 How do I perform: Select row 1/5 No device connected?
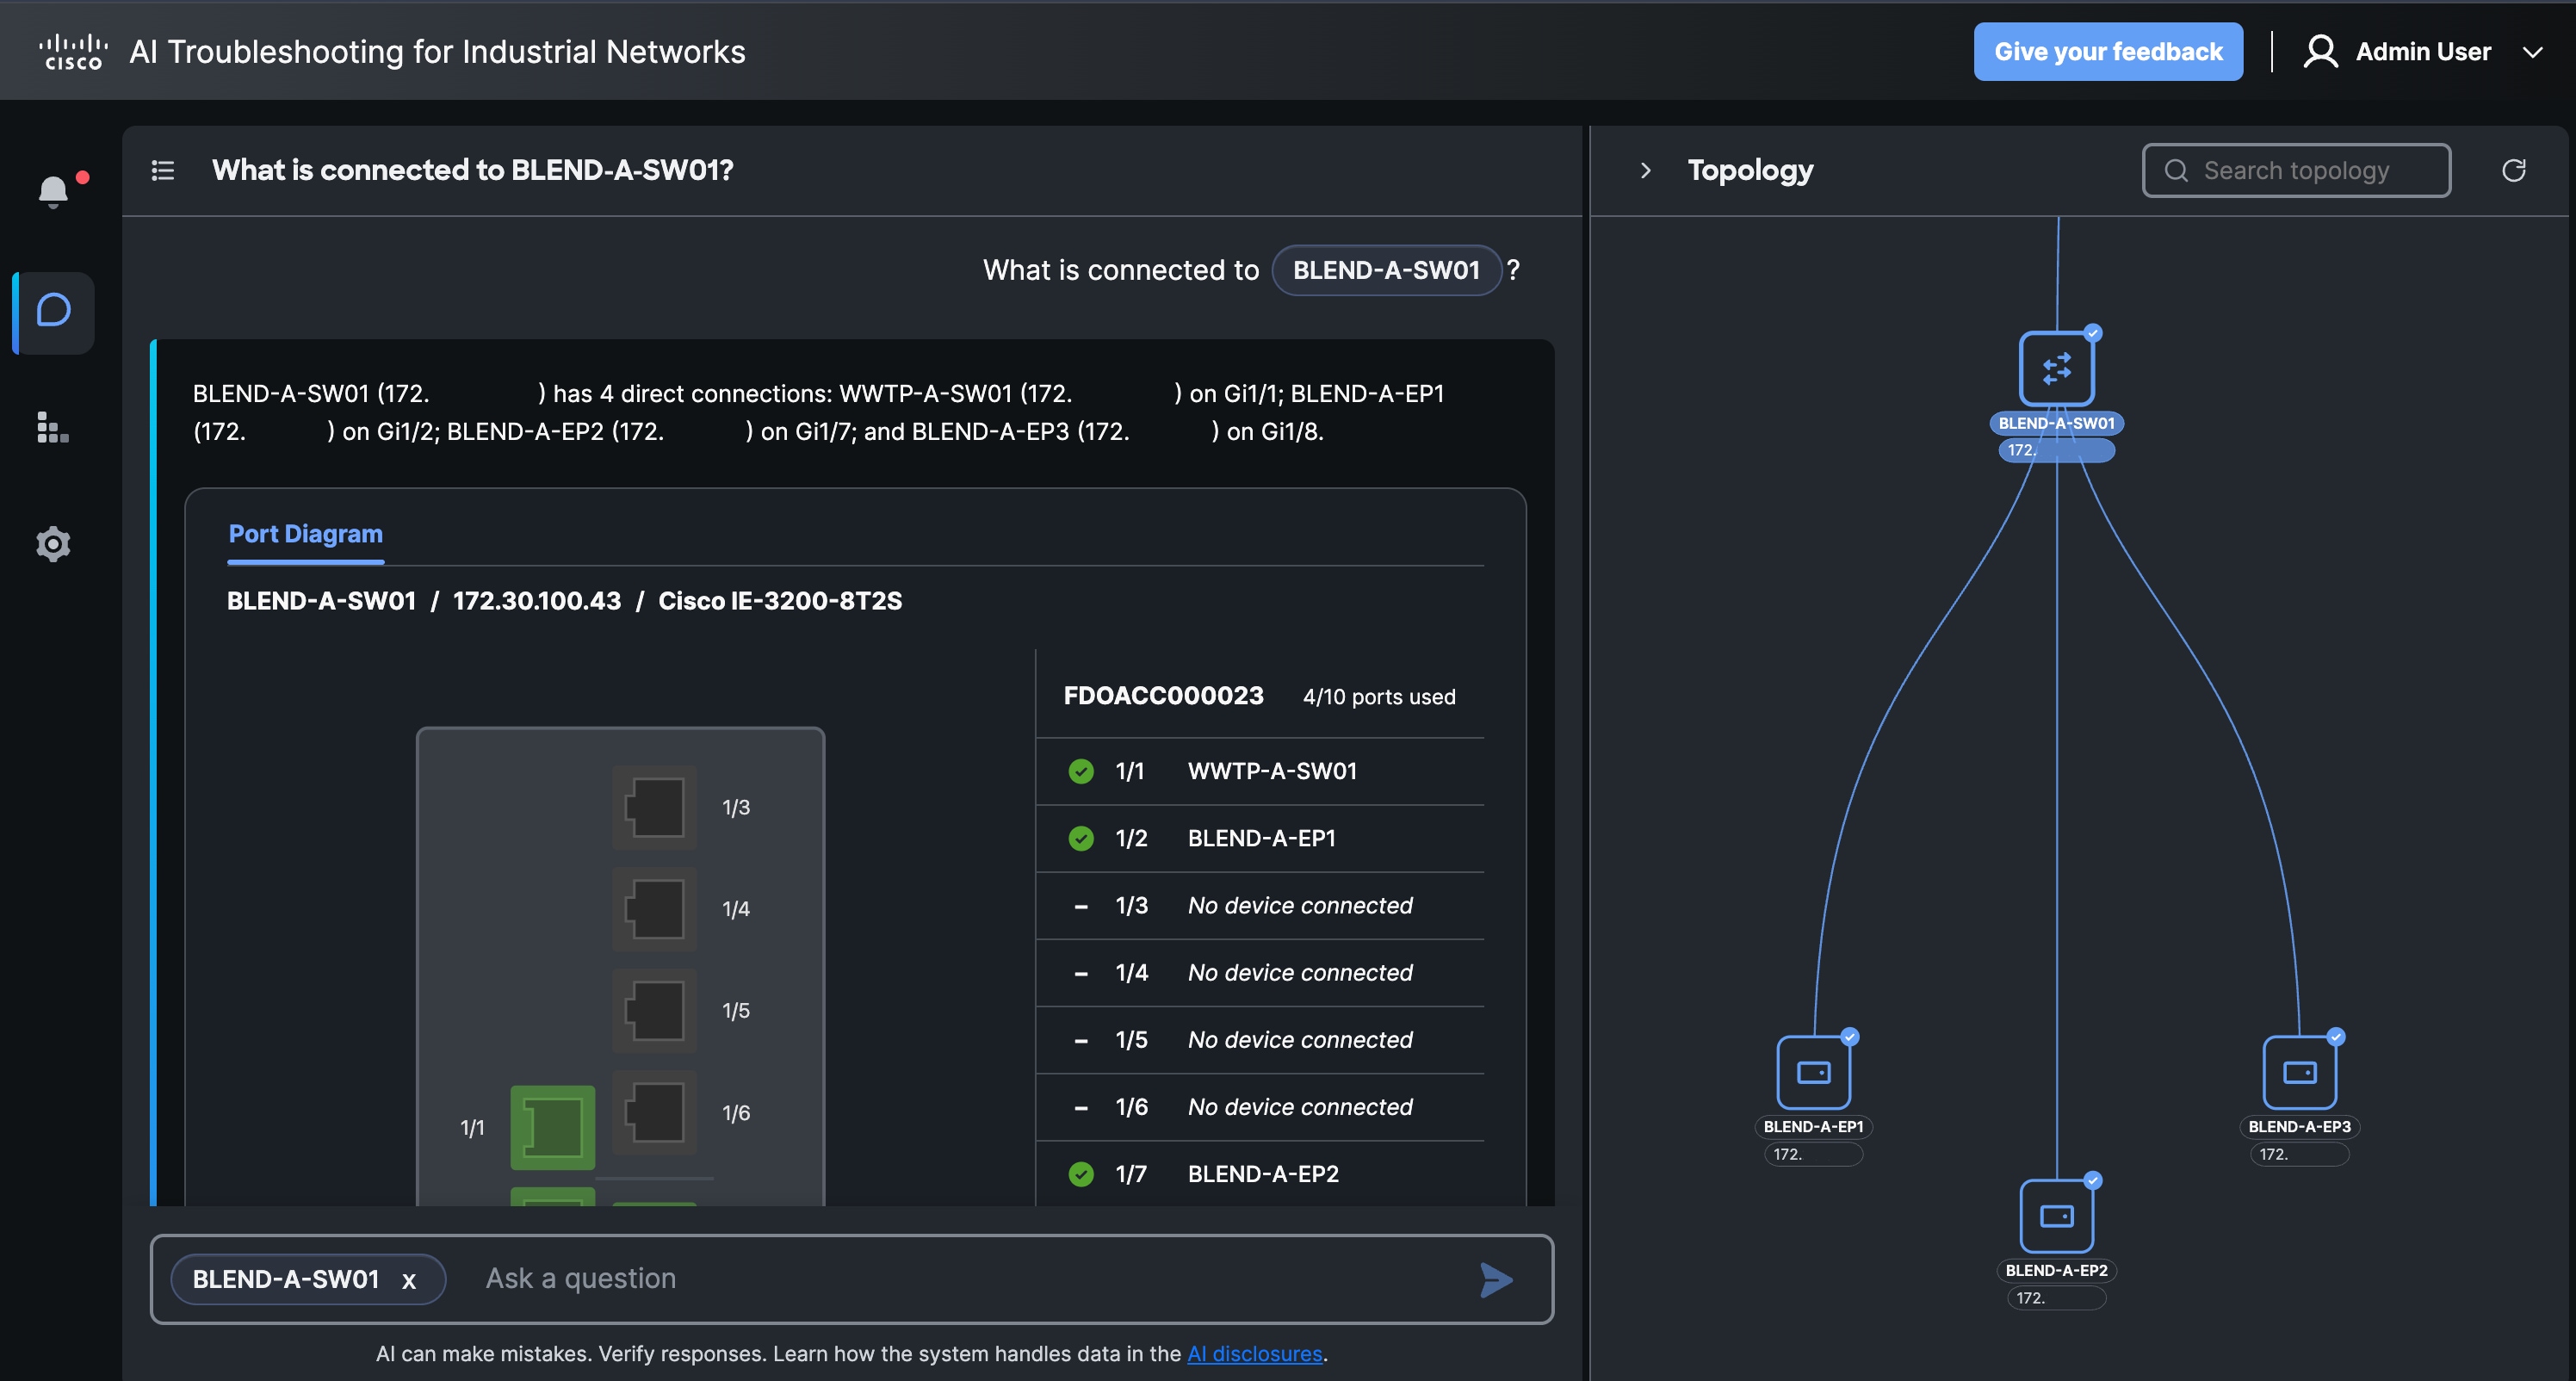[x=1259, y=1039]
